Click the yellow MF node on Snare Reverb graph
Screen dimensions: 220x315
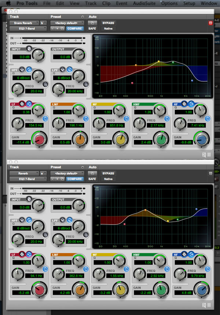tap(159, 61)
